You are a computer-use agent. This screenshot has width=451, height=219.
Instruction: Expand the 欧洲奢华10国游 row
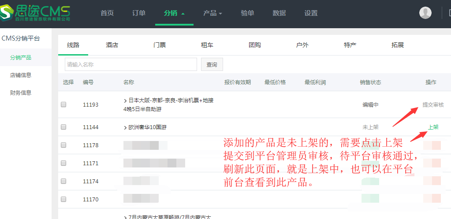126,127
